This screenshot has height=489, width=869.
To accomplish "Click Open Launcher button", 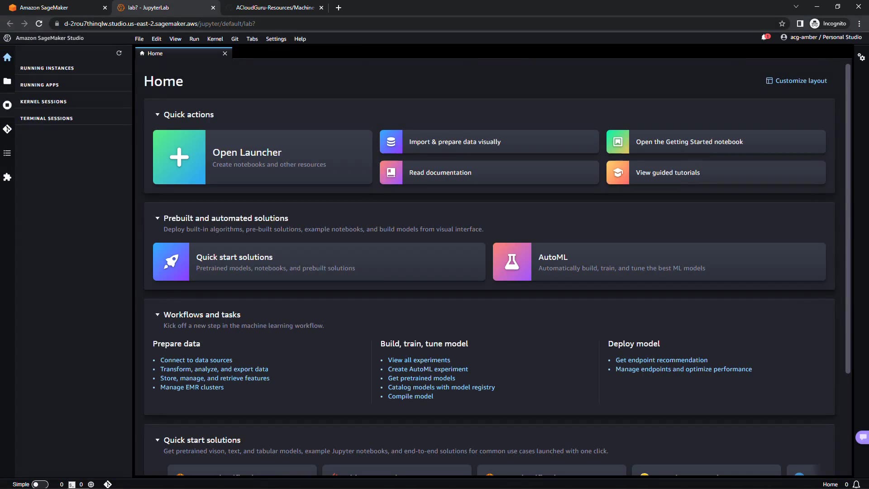I will coord(263,157).
